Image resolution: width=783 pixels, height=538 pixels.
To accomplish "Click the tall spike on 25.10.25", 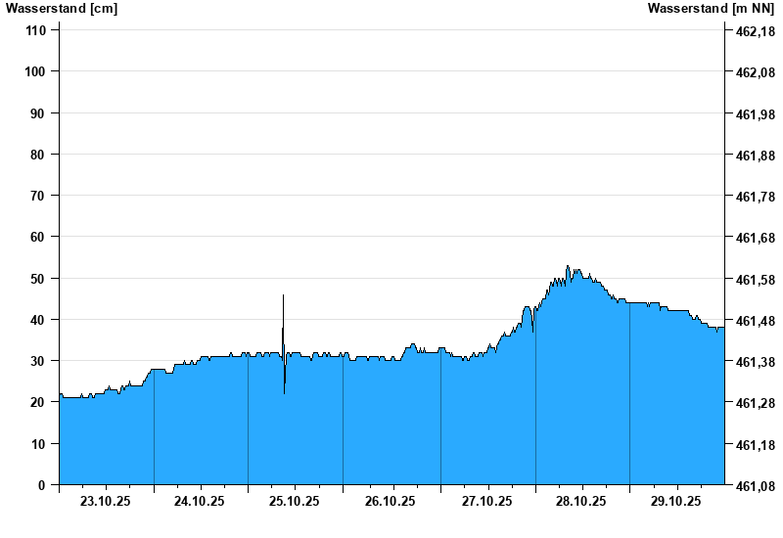I will (283, 325).
